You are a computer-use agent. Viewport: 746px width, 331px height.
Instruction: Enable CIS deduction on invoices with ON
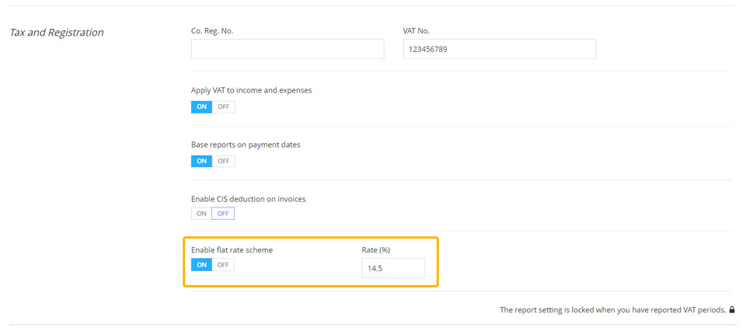[202, 214]
